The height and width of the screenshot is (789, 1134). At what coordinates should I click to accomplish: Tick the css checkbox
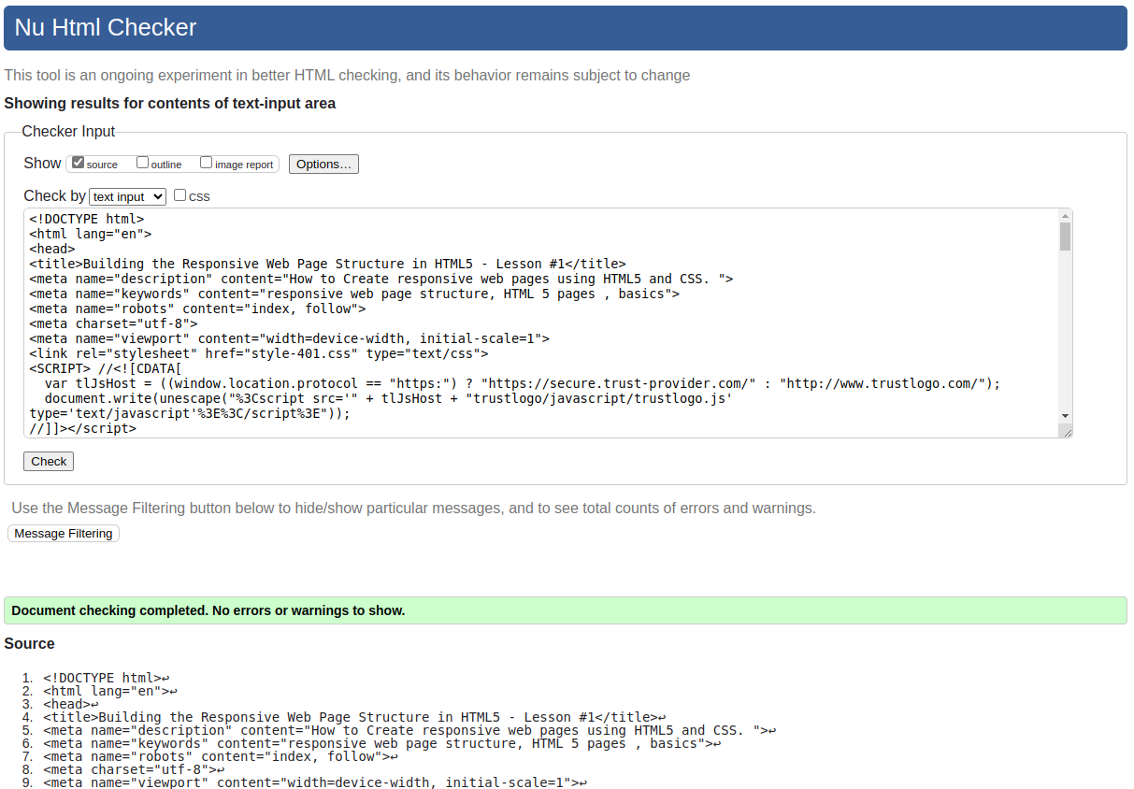(x=180, y=195)
